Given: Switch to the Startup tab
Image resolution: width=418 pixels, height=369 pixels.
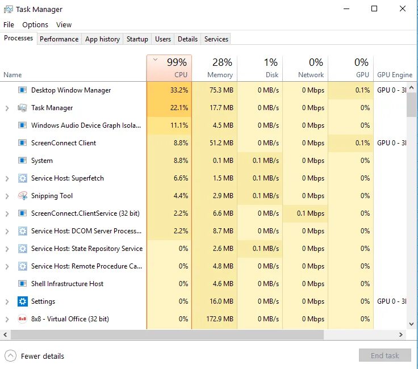Looking at the screenshot, I should [137, 39].
